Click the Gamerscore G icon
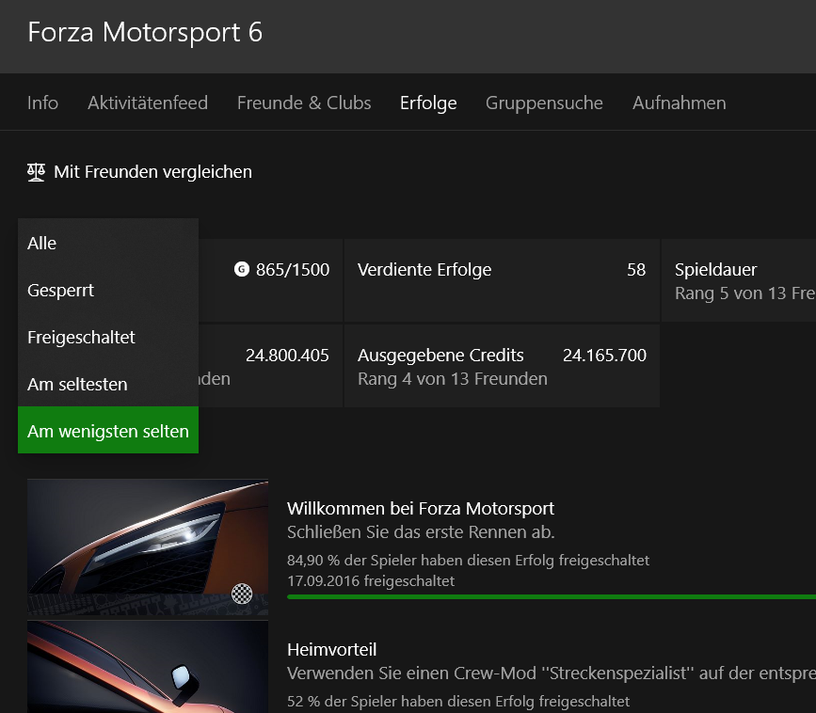This screenshot has width=816, height=713. pos(242,269)
